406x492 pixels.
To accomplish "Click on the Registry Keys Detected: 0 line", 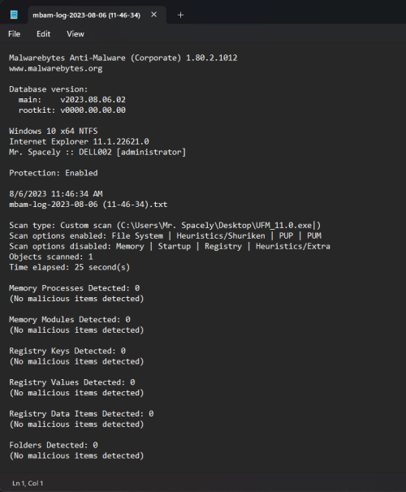I will (67, 351).
